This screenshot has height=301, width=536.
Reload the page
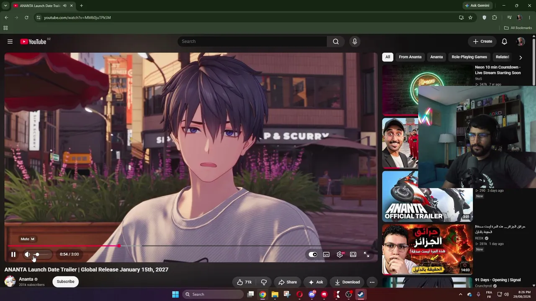tap(26, 18)
